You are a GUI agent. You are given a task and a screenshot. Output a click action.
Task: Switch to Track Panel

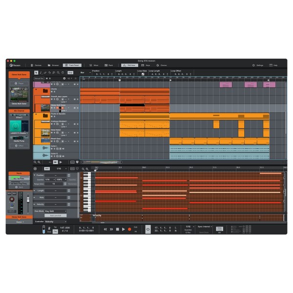(x=72, y=65)
